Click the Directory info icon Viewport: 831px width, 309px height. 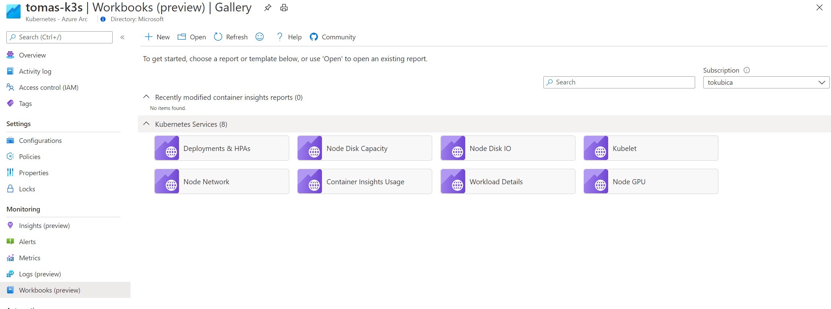coord(103,19)
